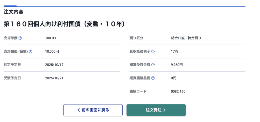Open the help tooltip for 売却額面 (金額)
This screenshot has width=260, height=122.
point(30,51)
